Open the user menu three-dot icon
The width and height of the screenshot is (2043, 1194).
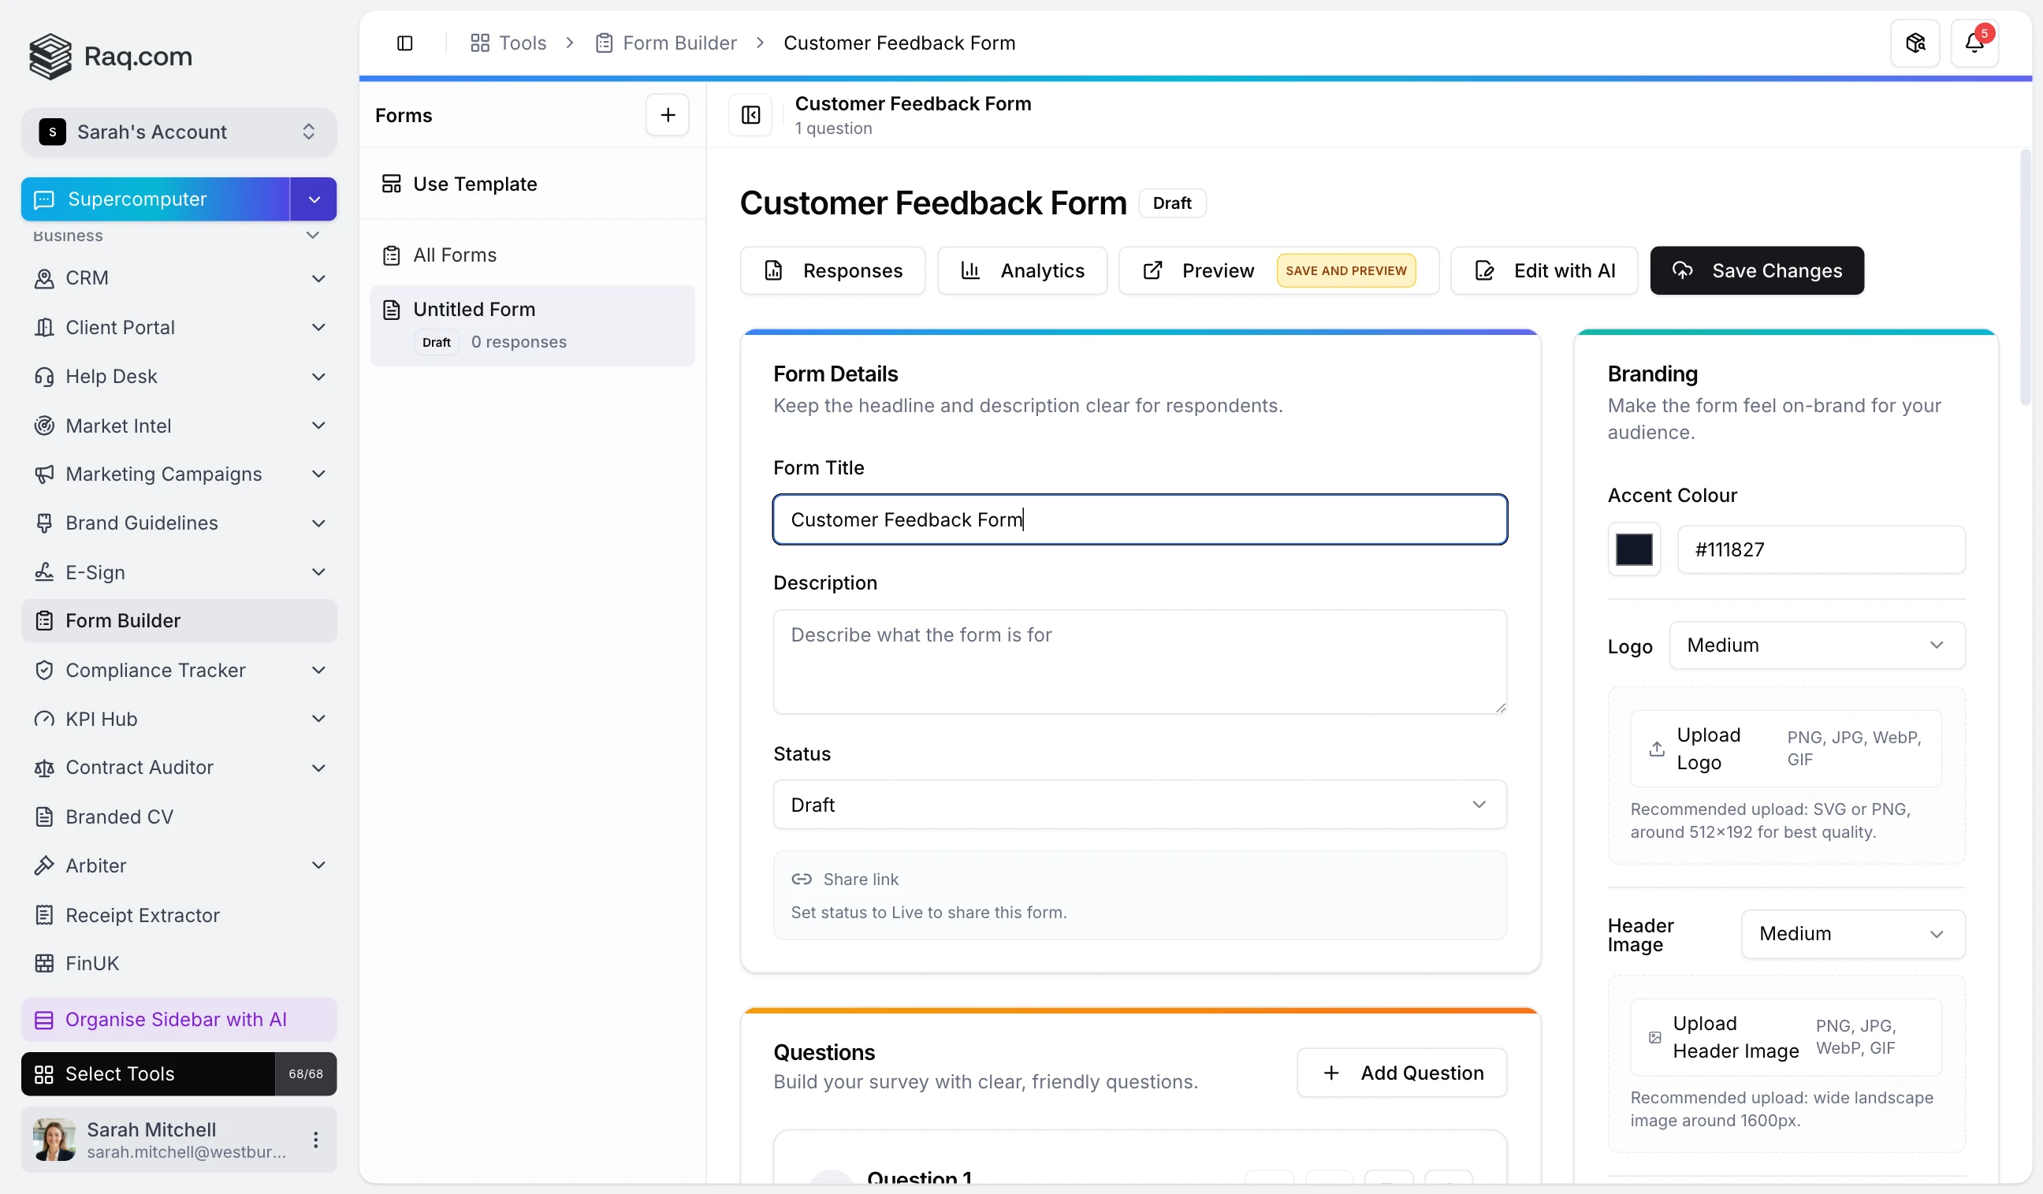coord(315,1140)
